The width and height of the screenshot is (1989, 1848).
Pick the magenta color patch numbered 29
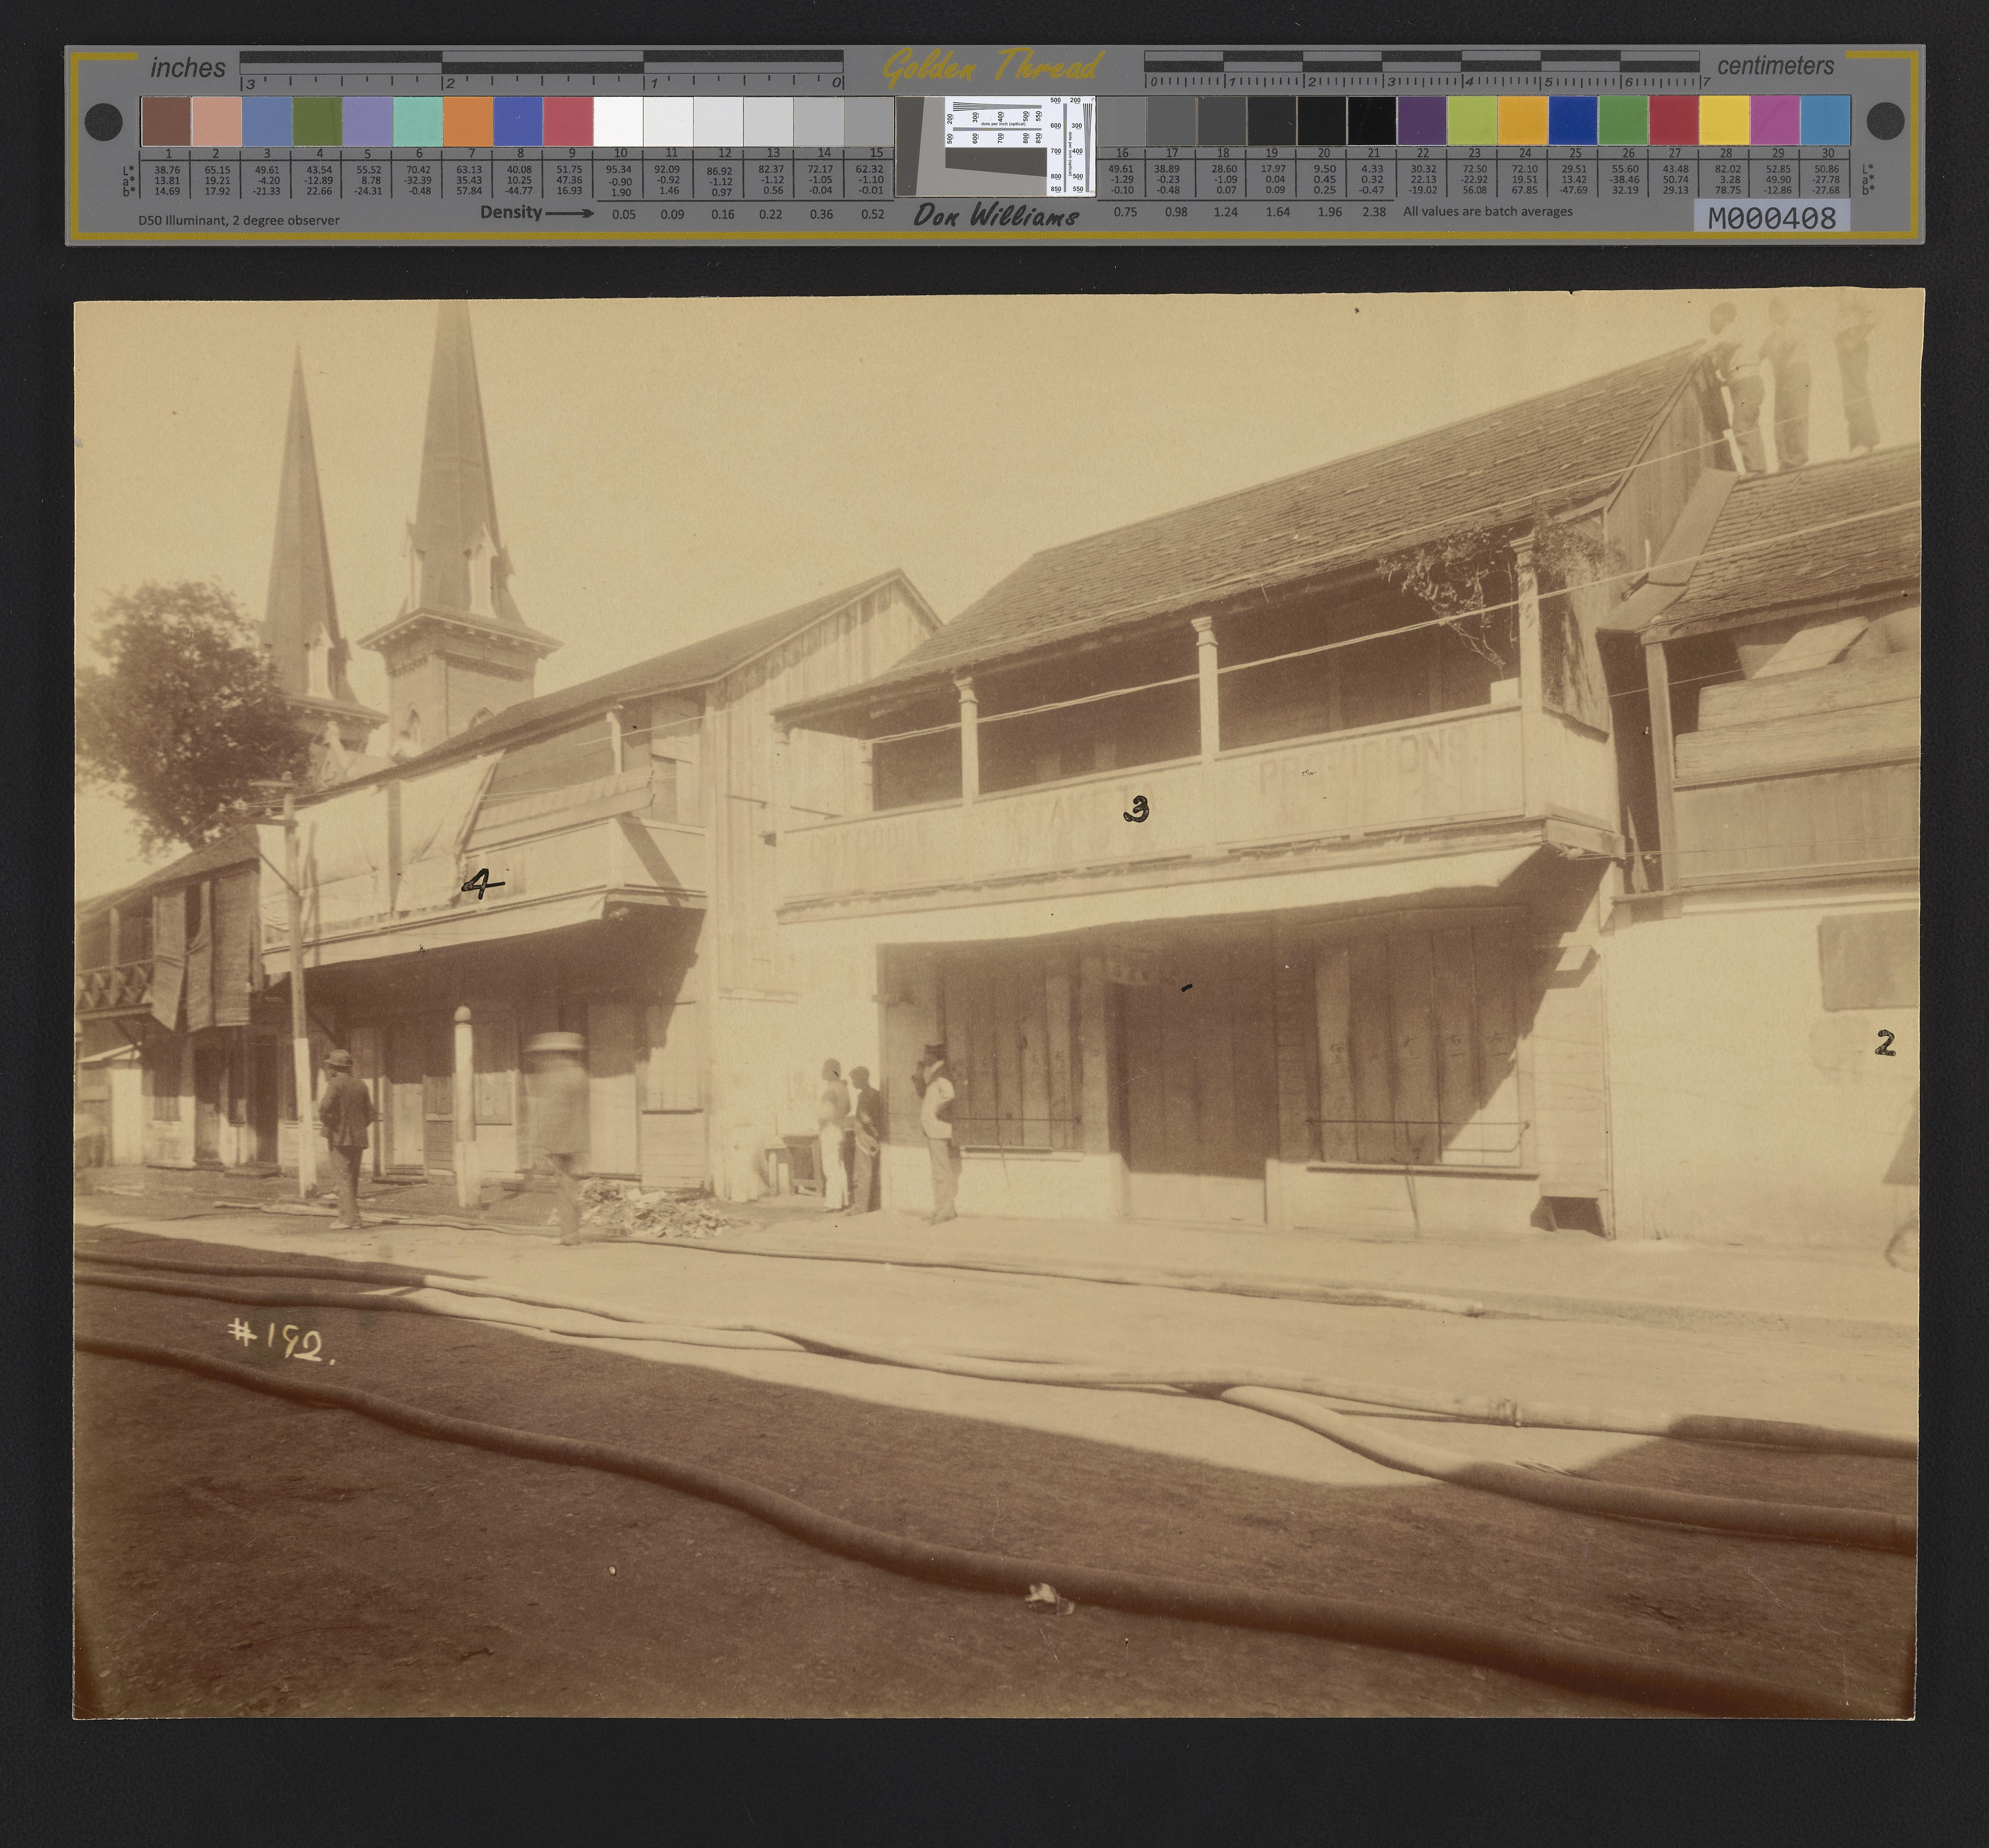pos(1775,121)
